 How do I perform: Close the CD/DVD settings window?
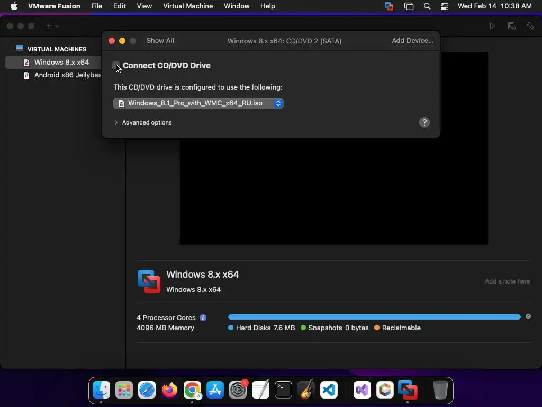(x=112, y=41)
